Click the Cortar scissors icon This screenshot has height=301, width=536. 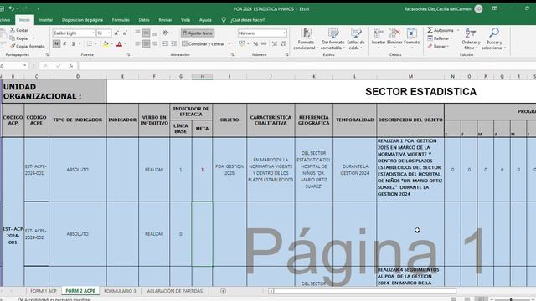pyautogui.click(x=13, y=30)
